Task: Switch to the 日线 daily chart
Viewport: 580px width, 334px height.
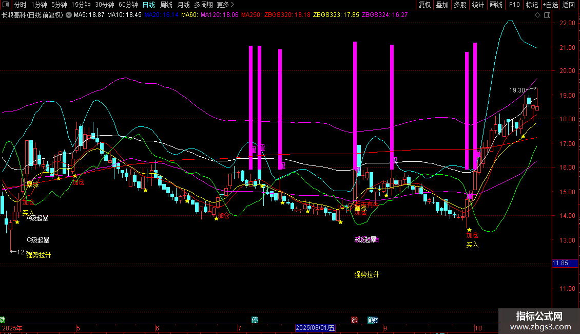Action: (x=149, y=5)
